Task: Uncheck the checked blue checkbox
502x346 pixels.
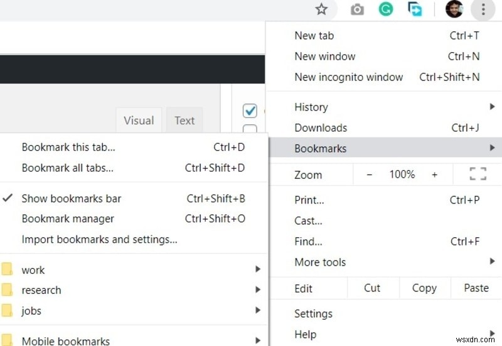Action: pos(250,111)
